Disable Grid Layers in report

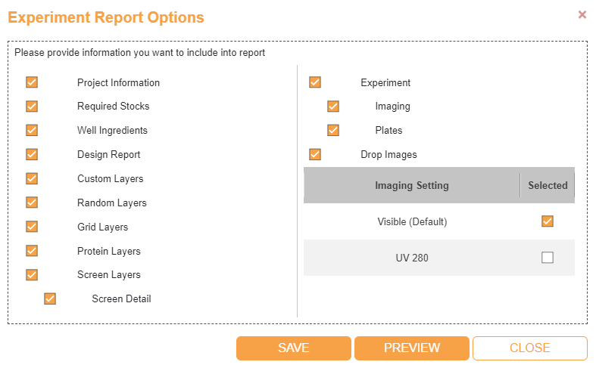pyautogui.click(x=32, y=227)
